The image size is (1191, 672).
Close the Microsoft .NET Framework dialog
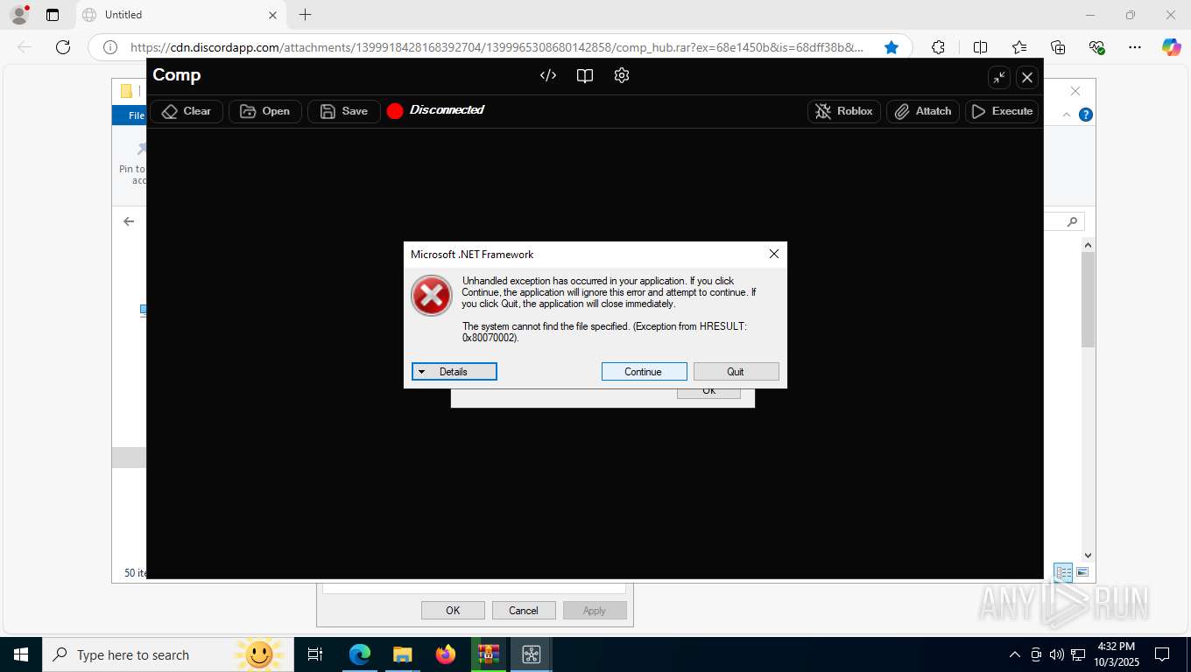(774, 254)
